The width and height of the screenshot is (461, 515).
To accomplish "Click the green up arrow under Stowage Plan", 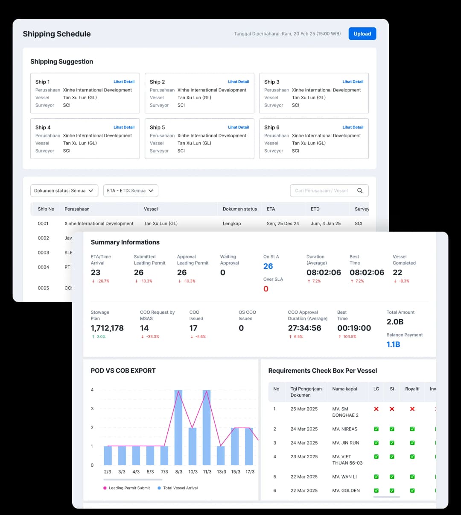I will click(93, 337).
